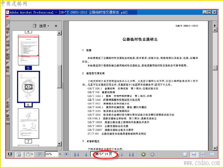224x168 pixels.
Task: Jump to last page icon
Action: [131, 155]
